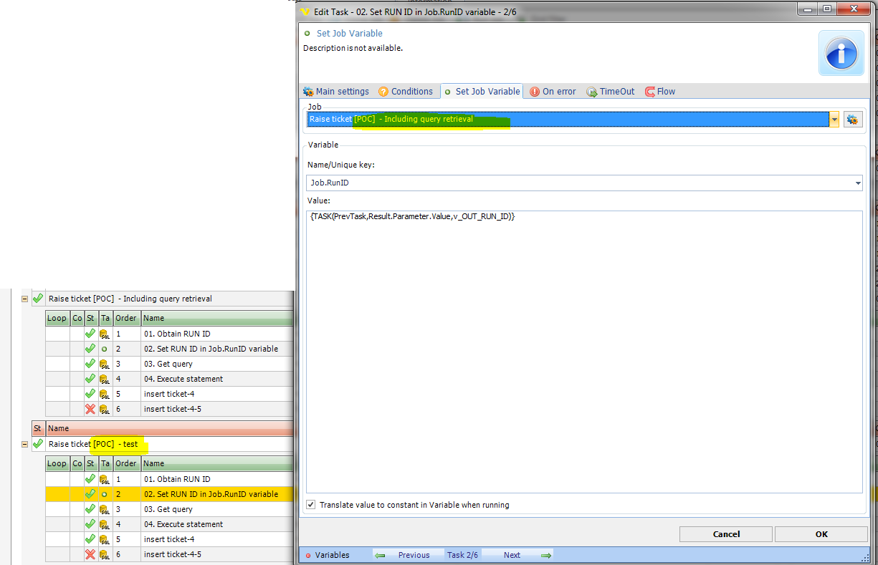This screenshot has width=878, height=565.
Task: Click green check status of '03. Get query'
Action: click(90, 364)
